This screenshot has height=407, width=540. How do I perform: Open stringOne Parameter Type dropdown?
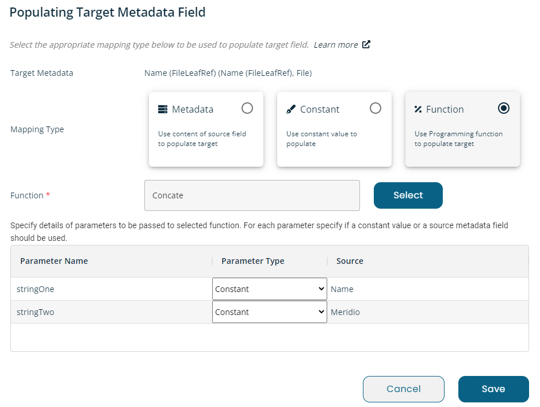tap(270, 289)
